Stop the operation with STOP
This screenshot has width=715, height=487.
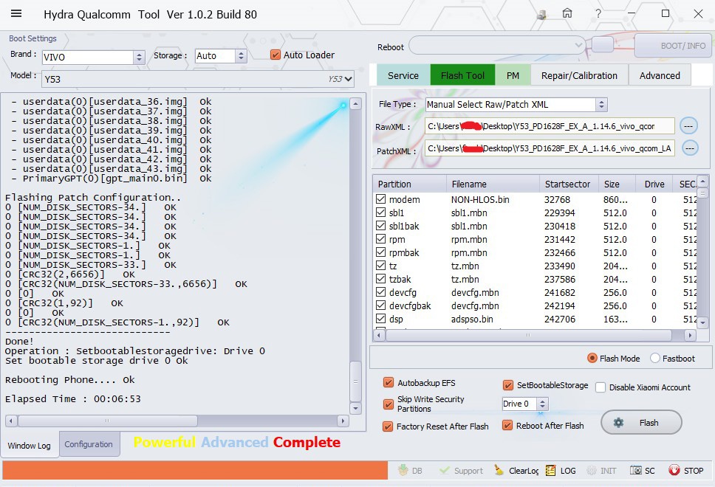click(x=685, y=470)
